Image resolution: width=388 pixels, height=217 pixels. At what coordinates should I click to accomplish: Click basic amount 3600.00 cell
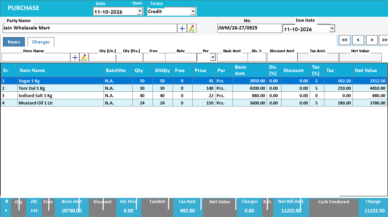[x=250, y=103]
